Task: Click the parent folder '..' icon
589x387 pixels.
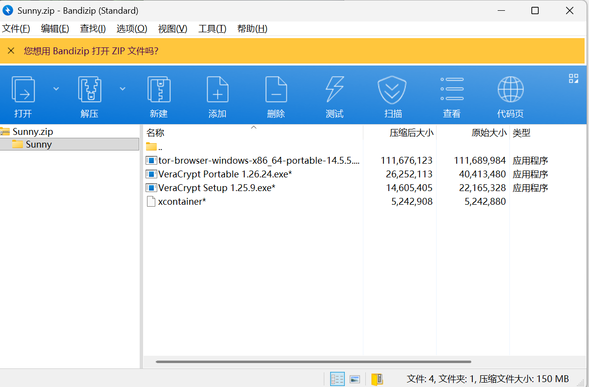Action: (151, 147)
